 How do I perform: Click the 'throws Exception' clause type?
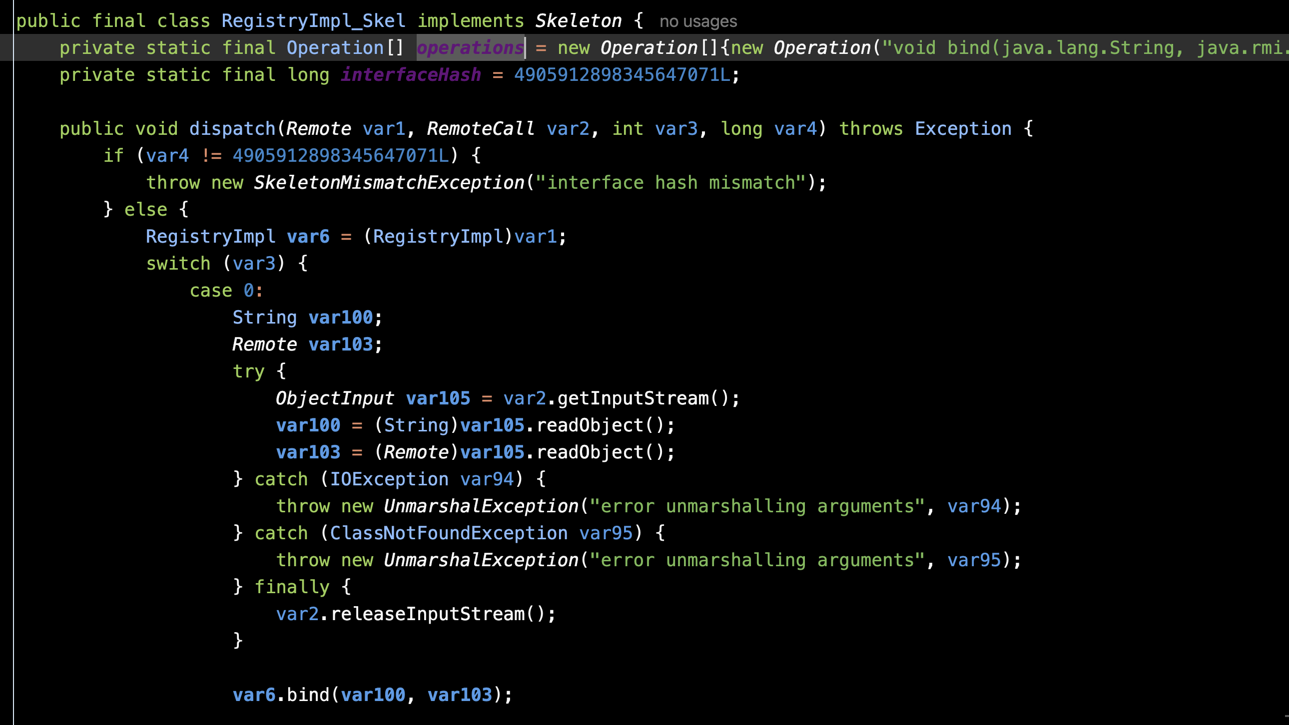963,129
